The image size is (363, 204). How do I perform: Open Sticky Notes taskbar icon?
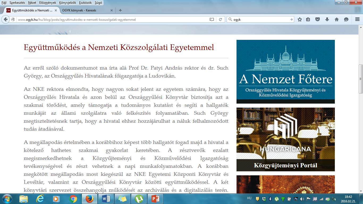pos(123,199)
